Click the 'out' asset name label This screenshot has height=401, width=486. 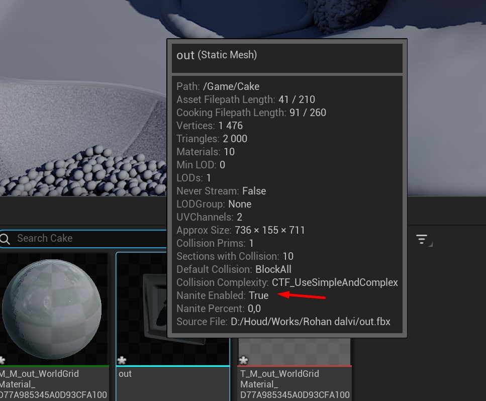[x=125, y=374]
